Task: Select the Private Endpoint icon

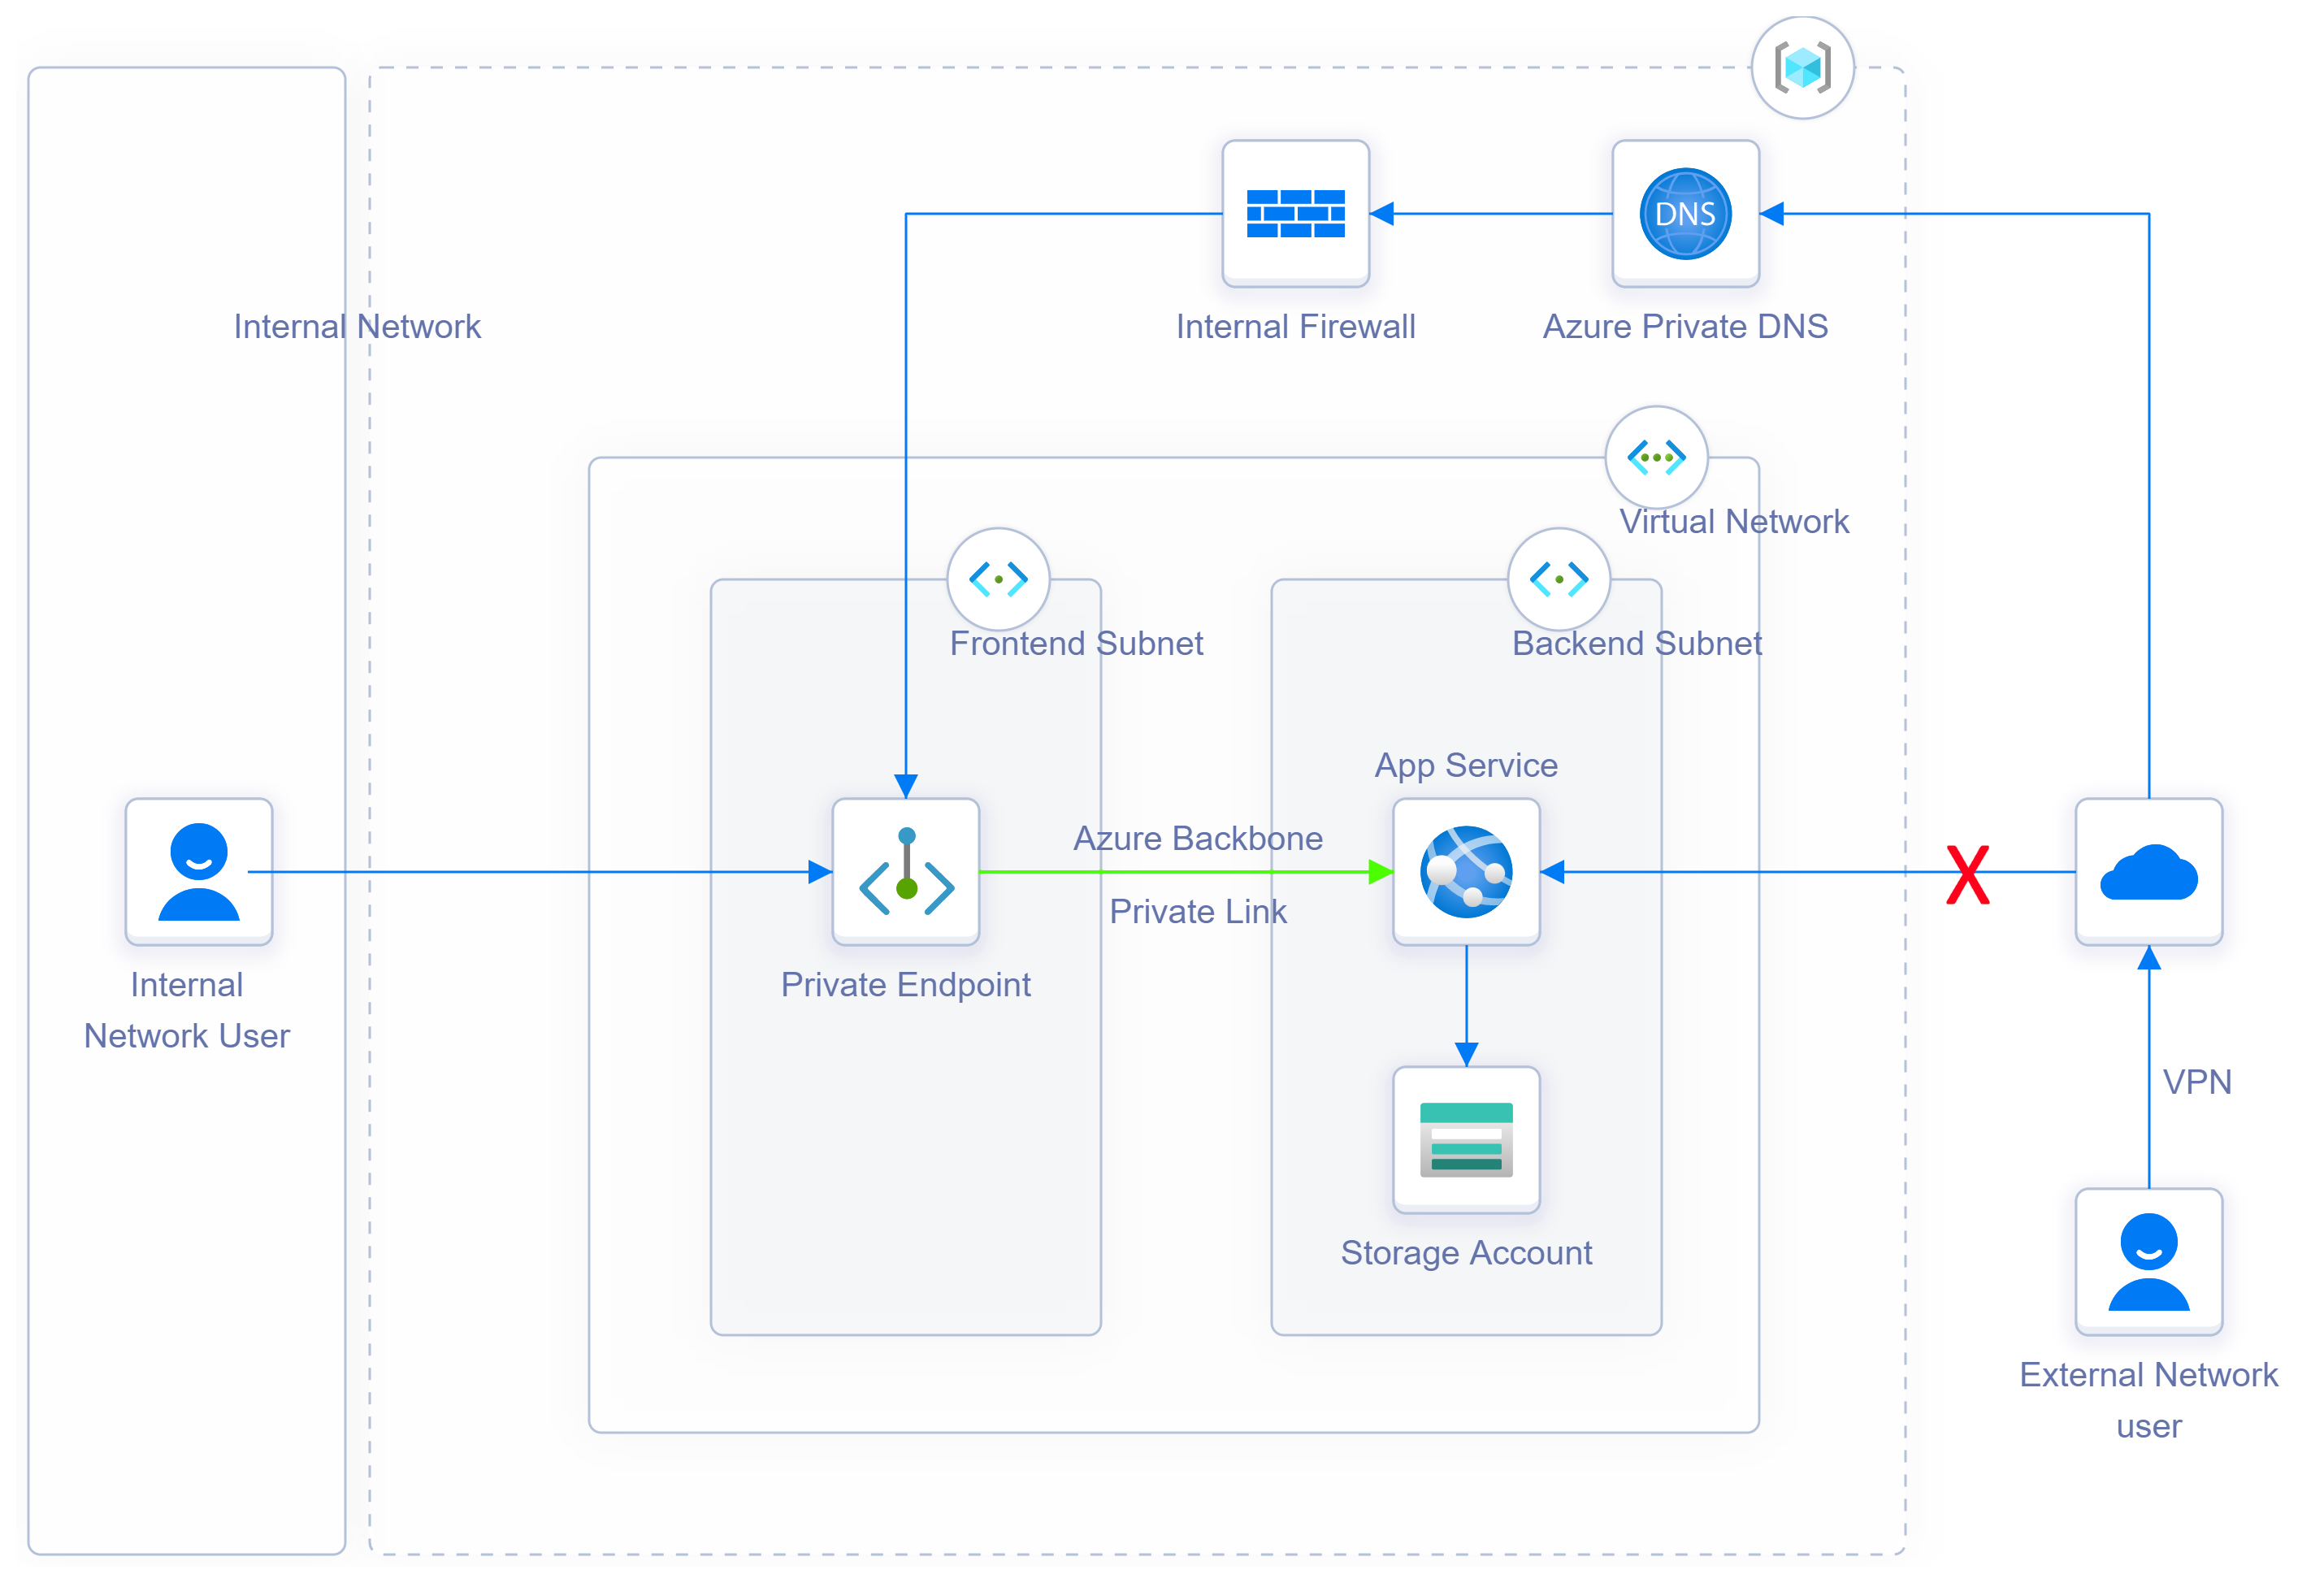Action: click(x=906, y=871)
